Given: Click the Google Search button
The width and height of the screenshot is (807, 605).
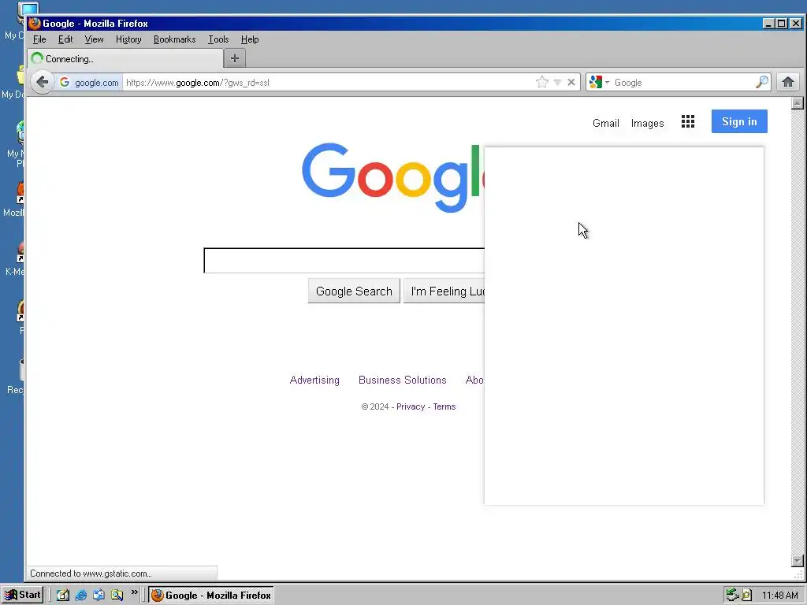Looking at the screenshot, I should pyautogui.click(x=354, y=291).
